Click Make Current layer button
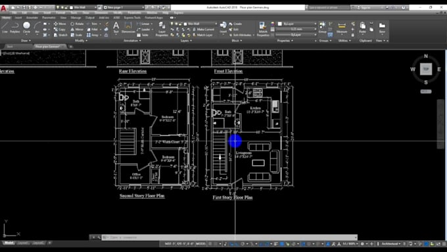 (203, 30)
